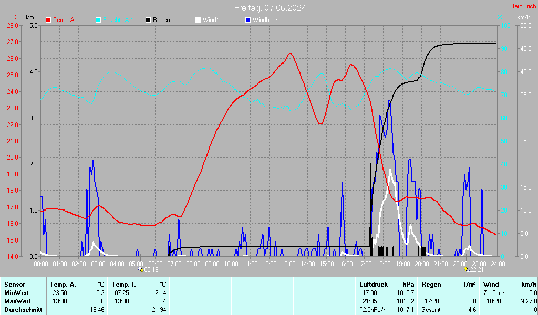Viewport: 538px width, 315px height.
Task: Click the Temp. A. column header
Action: point(63,284)
